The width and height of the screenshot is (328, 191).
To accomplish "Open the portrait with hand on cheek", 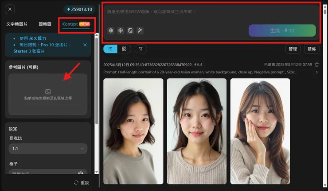I will [x=260, y=131].
